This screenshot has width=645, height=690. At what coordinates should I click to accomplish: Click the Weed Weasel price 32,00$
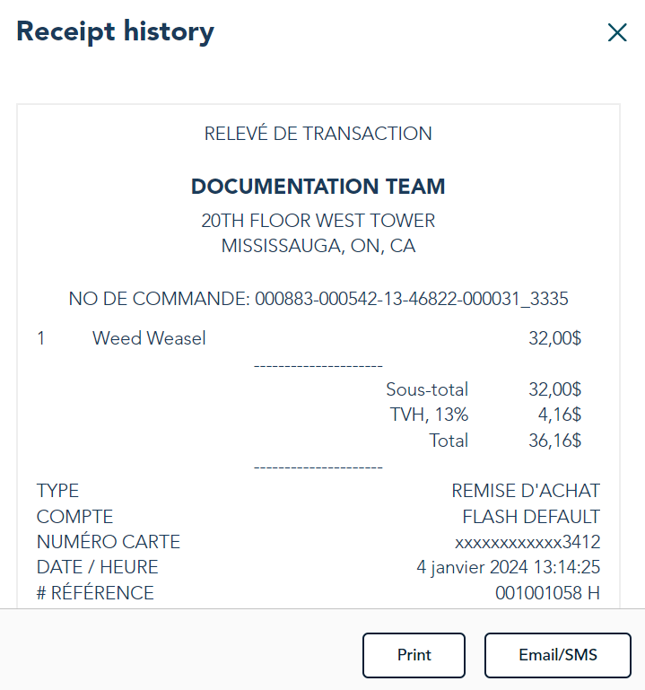click(x=555, y=338)
